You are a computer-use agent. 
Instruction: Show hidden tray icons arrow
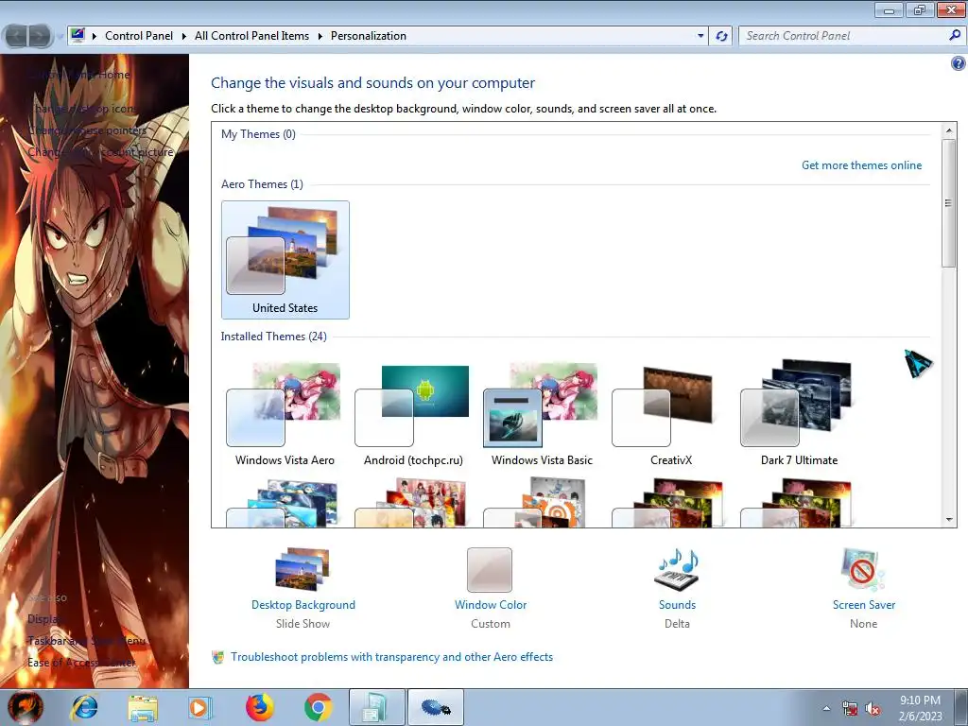click(x=826, y=709)
